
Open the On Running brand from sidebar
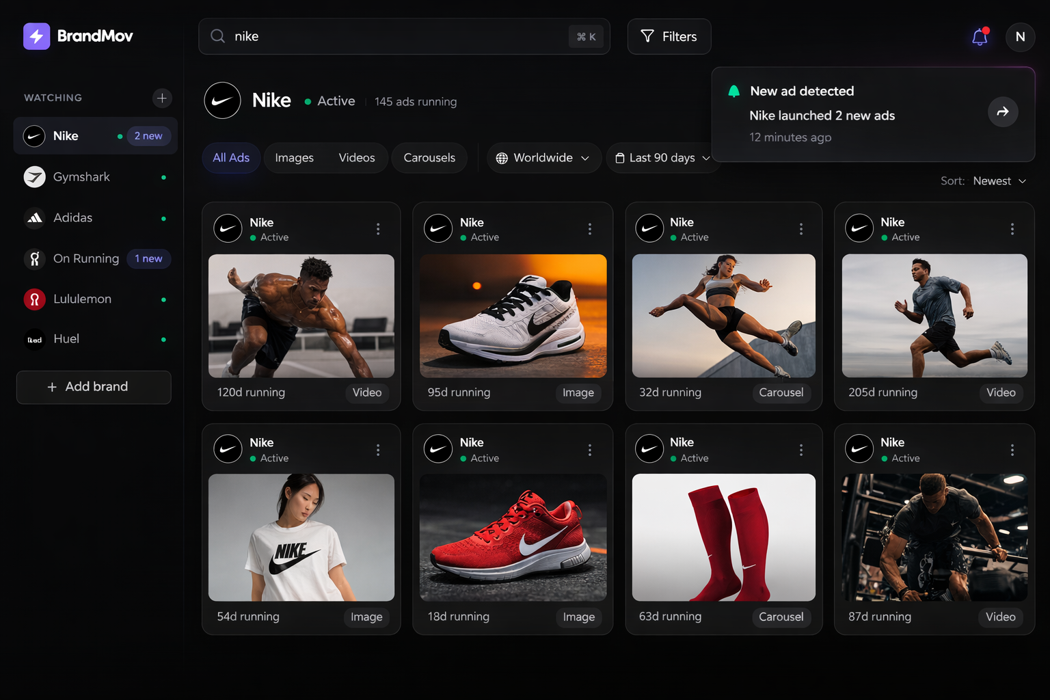coord(35,258)
